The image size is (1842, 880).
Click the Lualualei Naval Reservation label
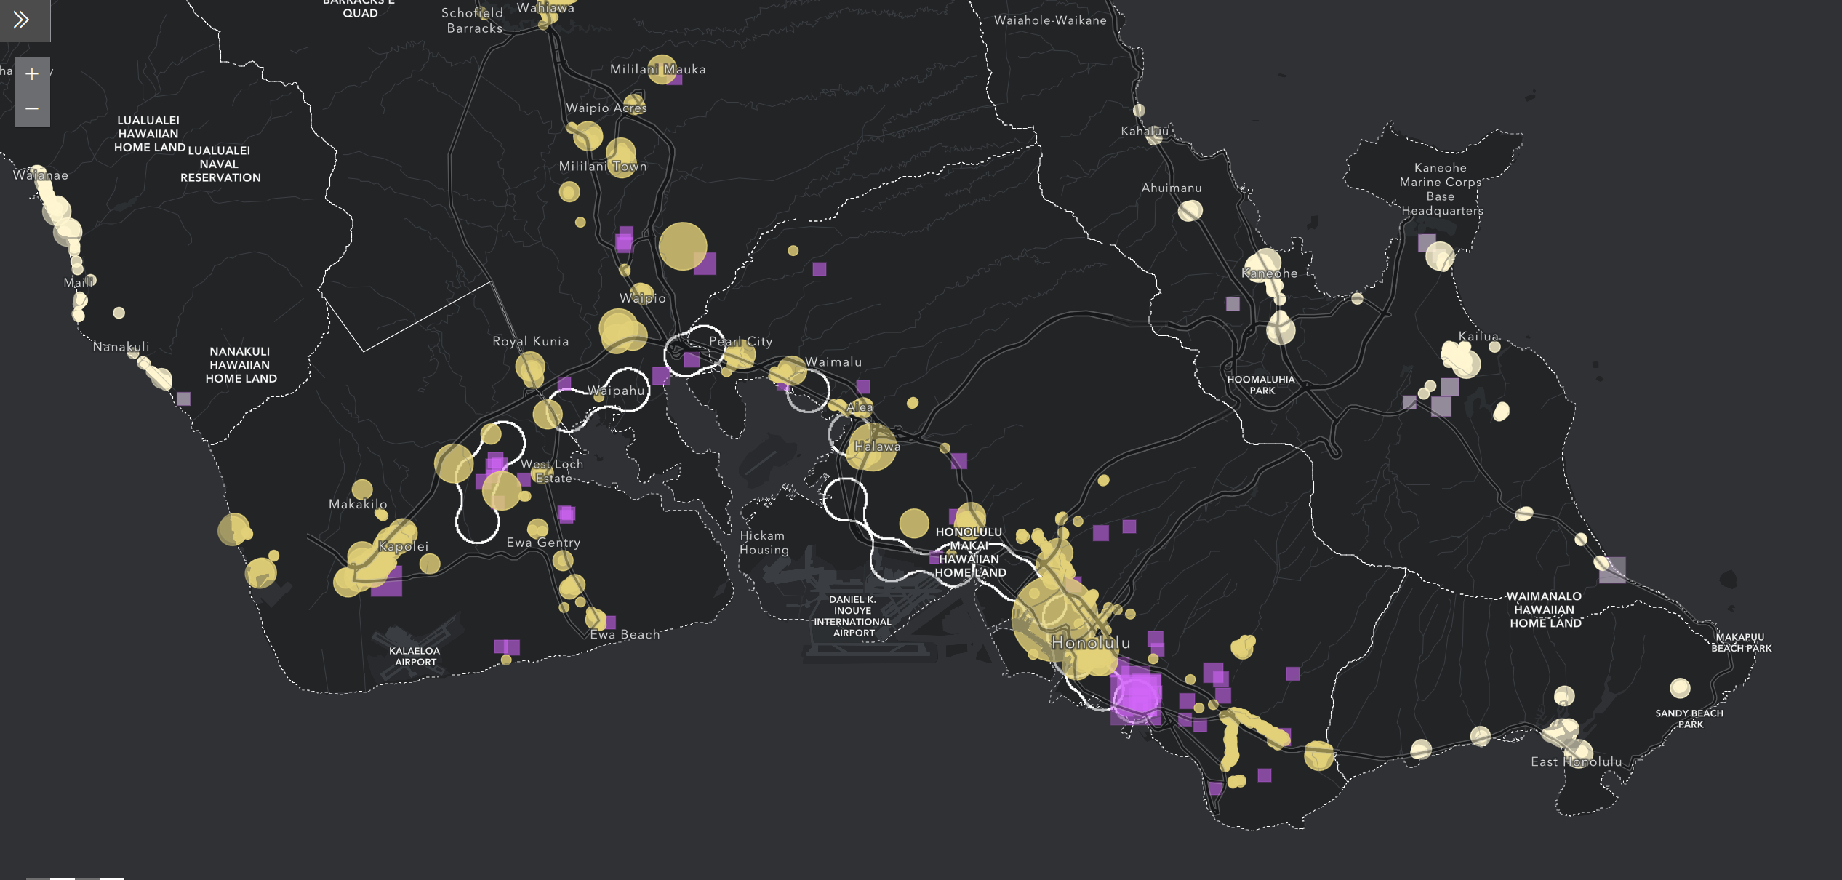pos(220,164)
